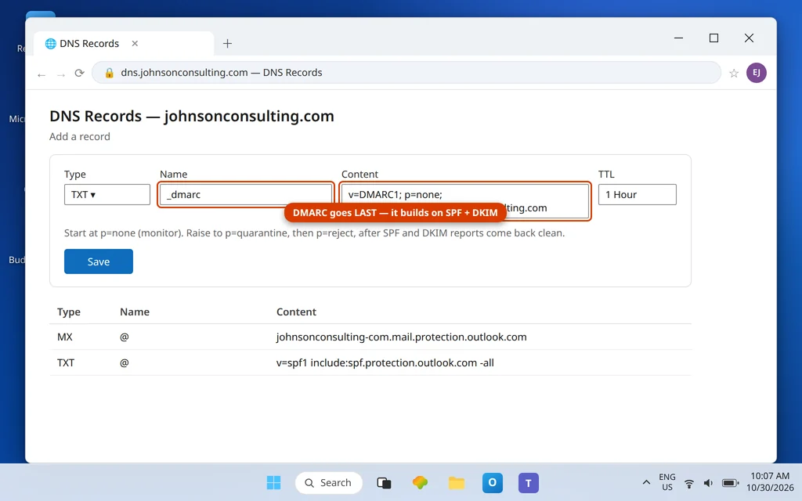Click the TXT record type cell in table
The width and height of the screenshot is (802, 501).
click(66, 362)
